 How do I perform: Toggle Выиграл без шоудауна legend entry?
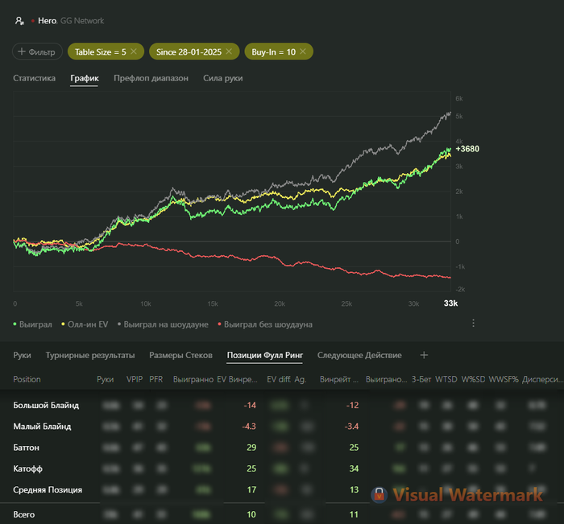[265, 324]
